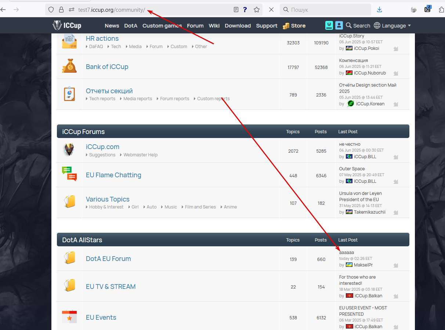Click the shield tracking protection icon
Screen dimensions: 445x330
51,10
